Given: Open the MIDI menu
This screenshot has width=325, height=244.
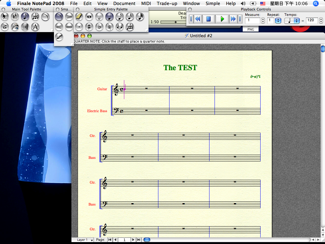Looking at the screenshot, I should click(x=146, y=3).
